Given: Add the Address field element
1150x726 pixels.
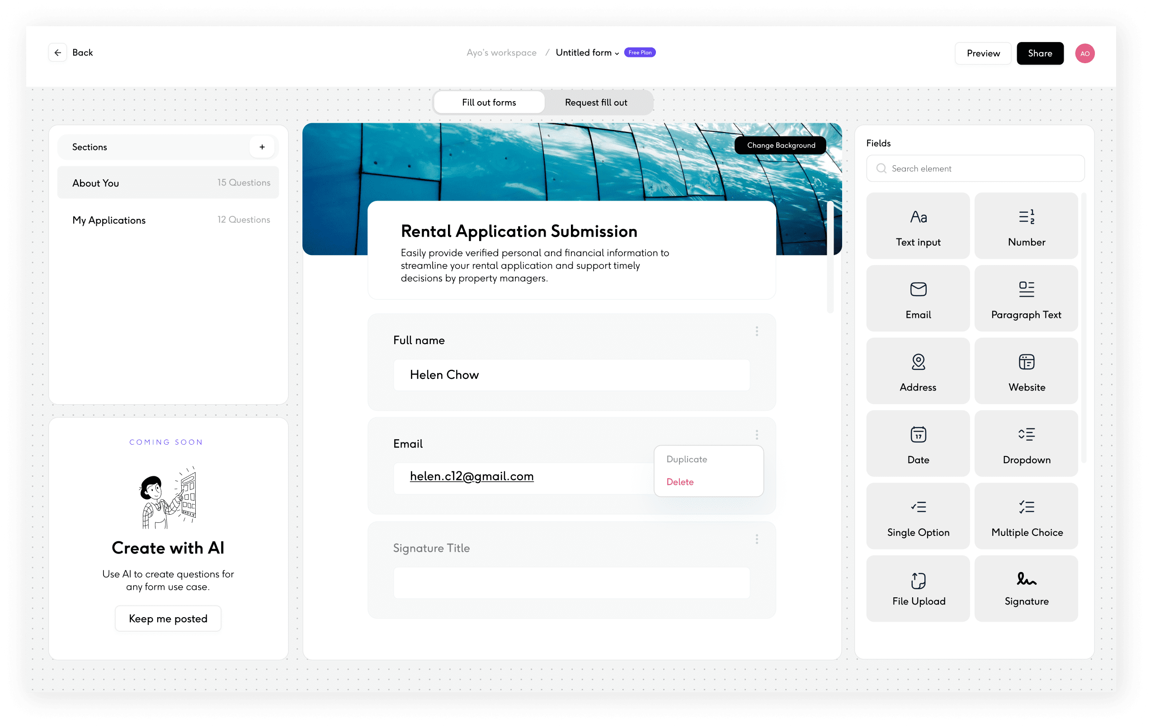Looking at the screenshot, I should click(x=917, y=371).
